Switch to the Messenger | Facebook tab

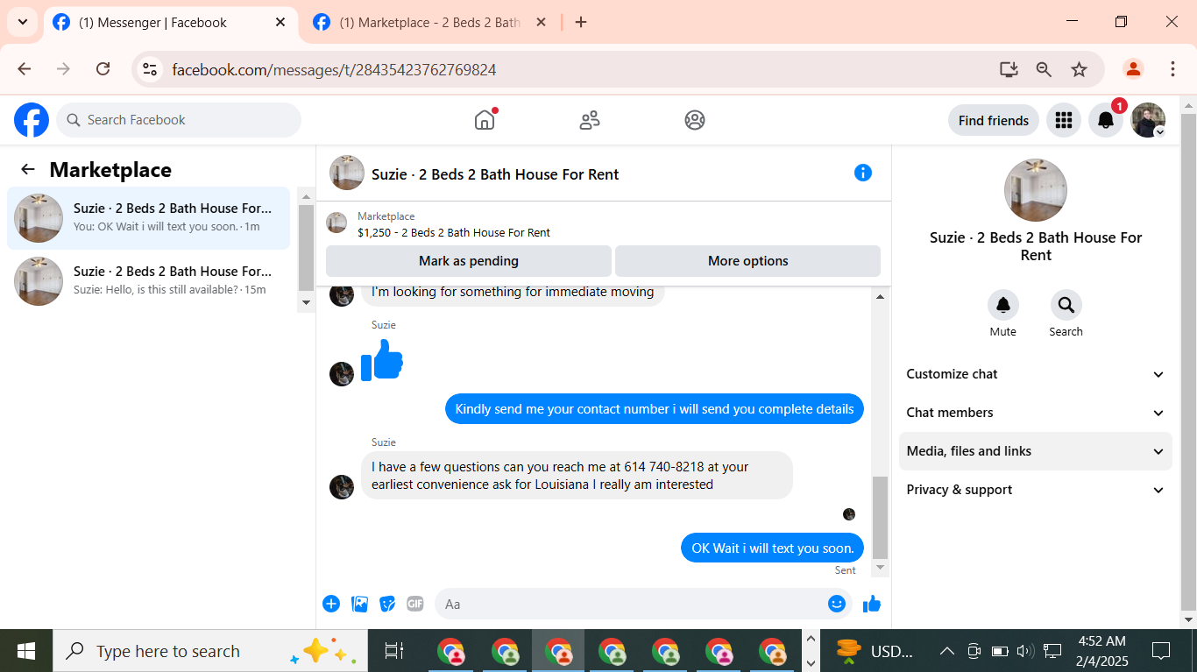click(x=171, y=23)
